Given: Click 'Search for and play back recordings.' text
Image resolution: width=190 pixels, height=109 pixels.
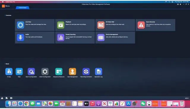Looking at the screenshot, I should pos(76,24).
